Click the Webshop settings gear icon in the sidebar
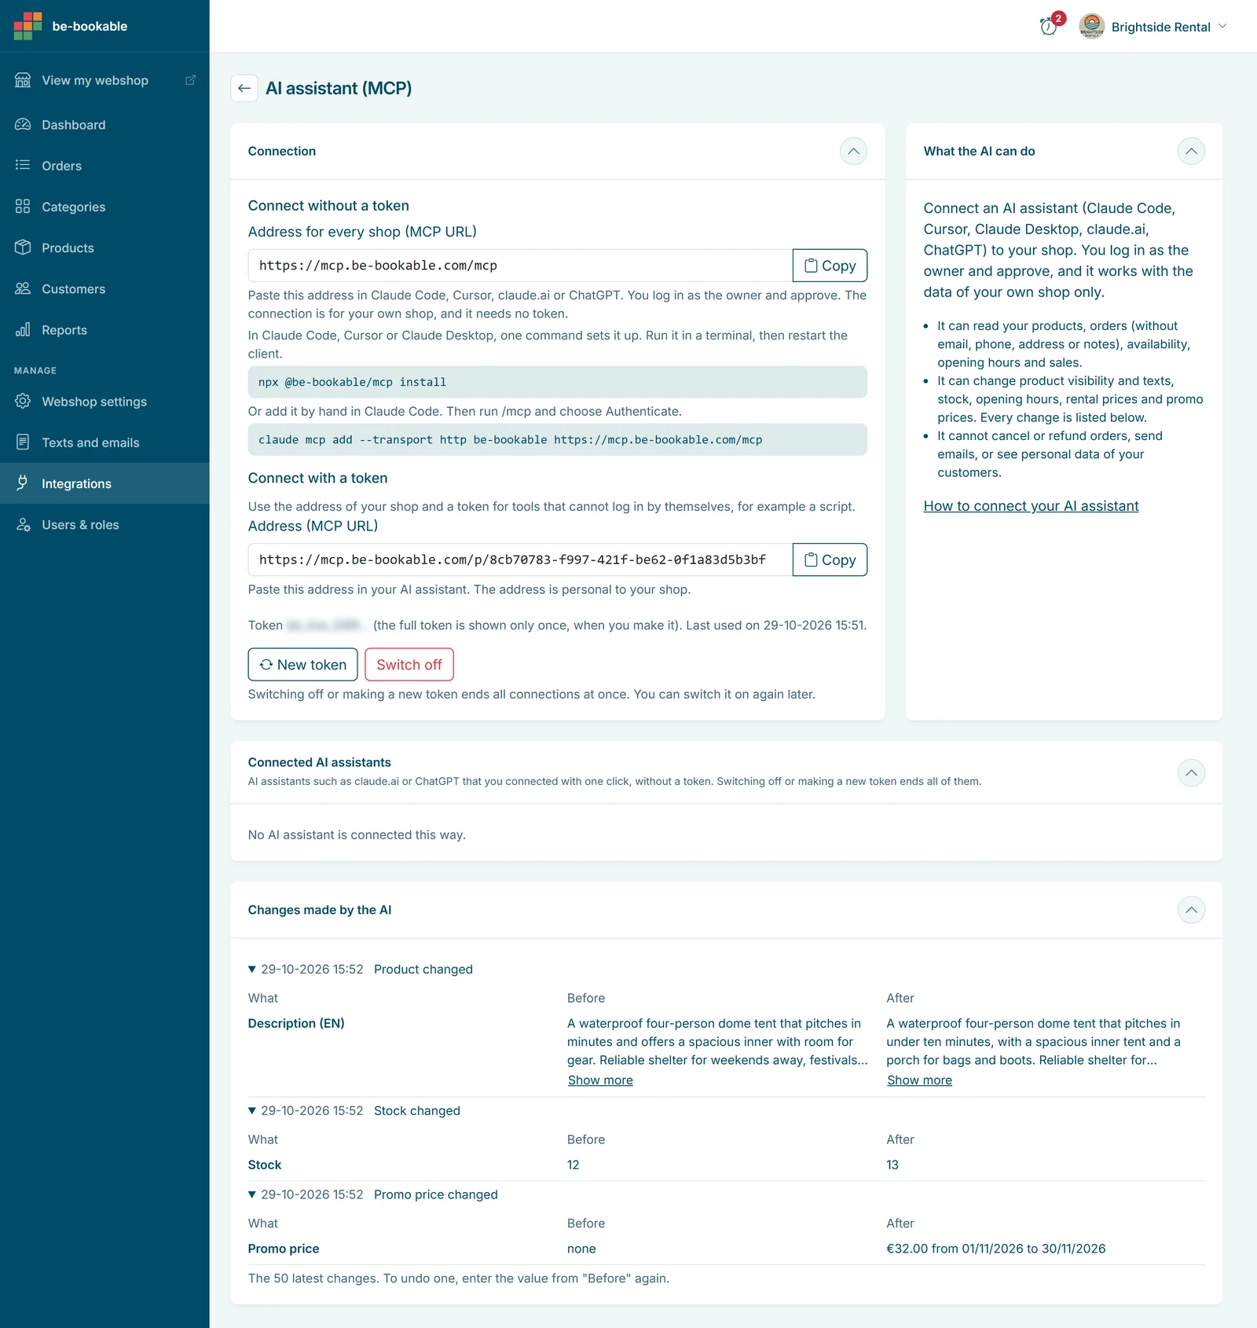1257x1328 pixels. click(23, 402)
